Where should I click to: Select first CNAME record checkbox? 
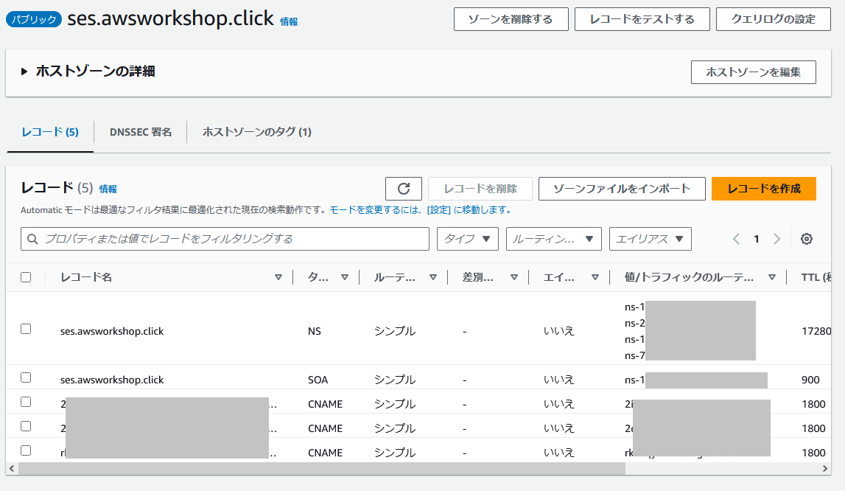pyautogui.click(x=26, y=402)
